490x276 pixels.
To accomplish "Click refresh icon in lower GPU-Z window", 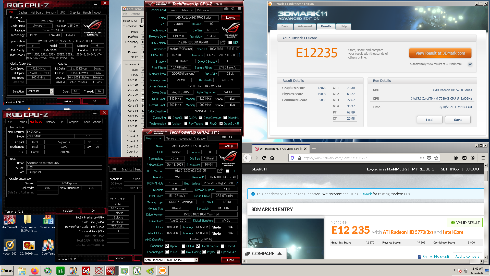I will tap(230, 137).
